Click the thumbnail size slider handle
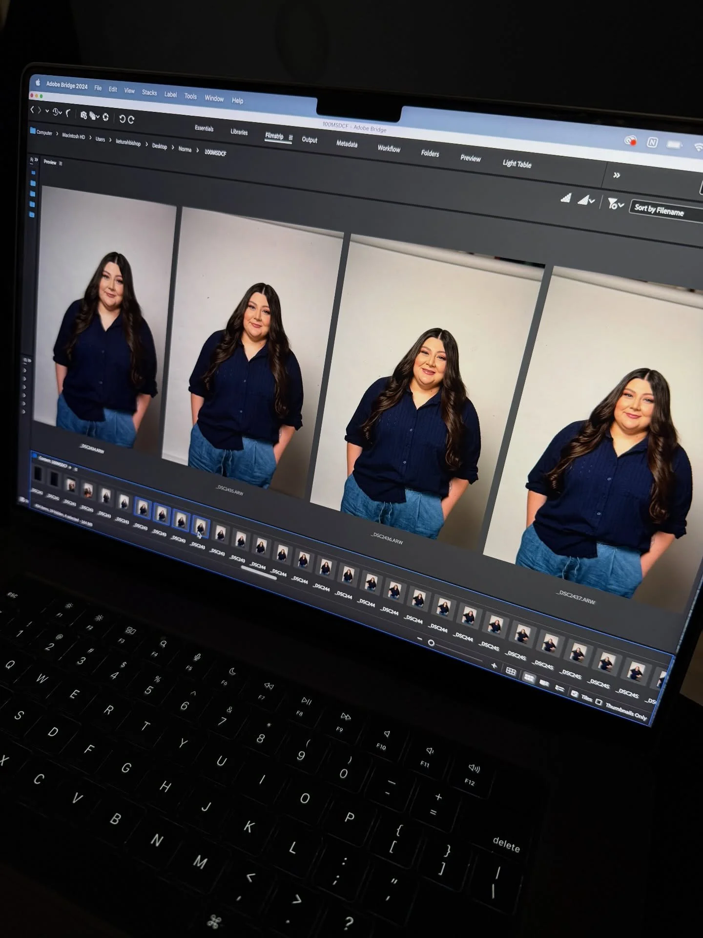 431,643
